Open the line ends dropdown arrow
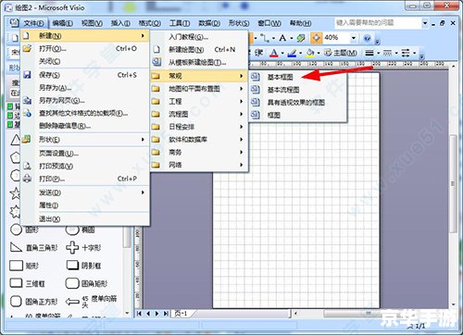 pyautogui.click(x=414, y=53)
